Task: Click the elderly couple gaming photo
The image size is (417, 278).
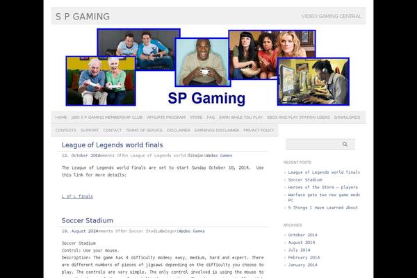Action: (x=101, y=81)
